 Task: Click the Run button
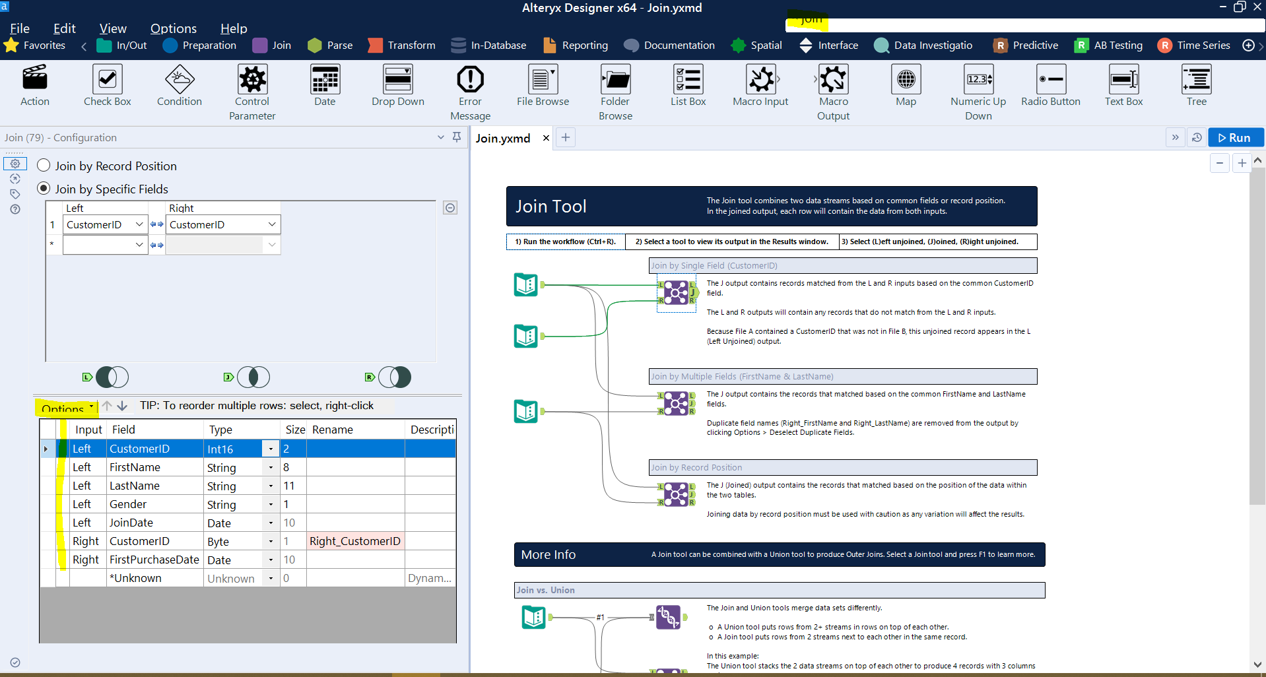point(1236,137)
